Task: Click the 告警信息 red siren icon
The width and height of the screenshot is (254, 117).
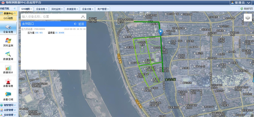Action: point(8,81)
